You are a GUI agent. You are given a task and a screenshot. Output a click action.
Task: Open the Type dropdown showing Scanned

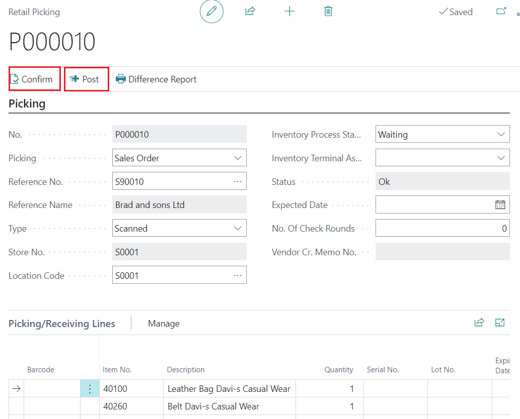(x=238, y=228)
